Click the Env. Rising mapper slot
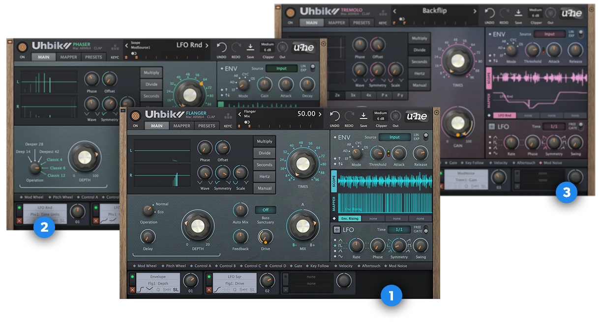Image resolution: width=602 pixels, height=324 pixels. (349, 218)
